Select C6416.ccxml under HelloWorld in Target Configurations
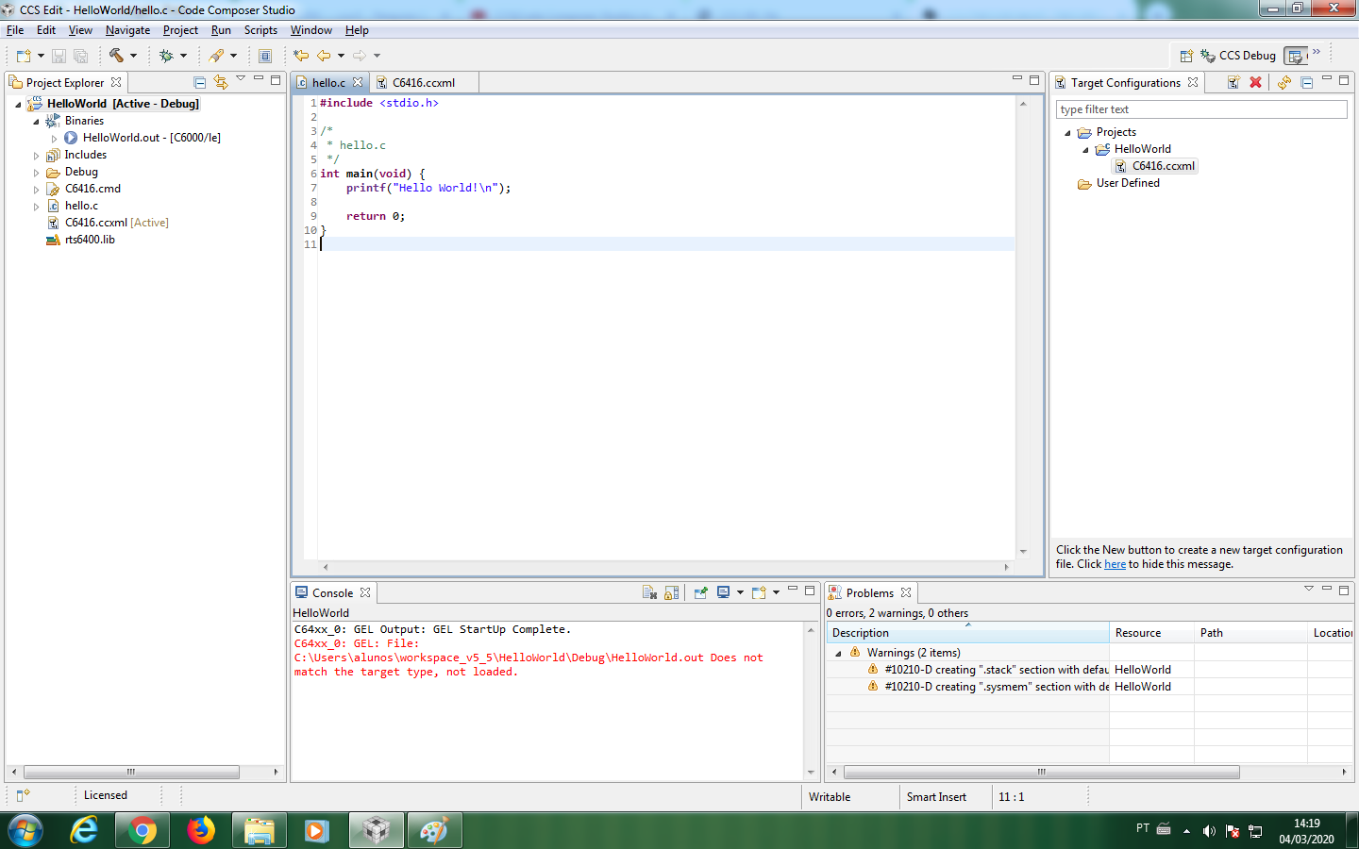 click(1164, 166)
